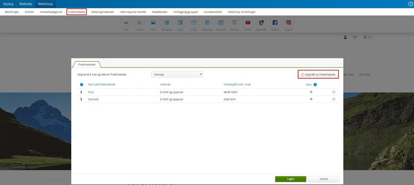Select the Facebook widget icon
The width and height of the screenshot is (414, 185).
275,23
